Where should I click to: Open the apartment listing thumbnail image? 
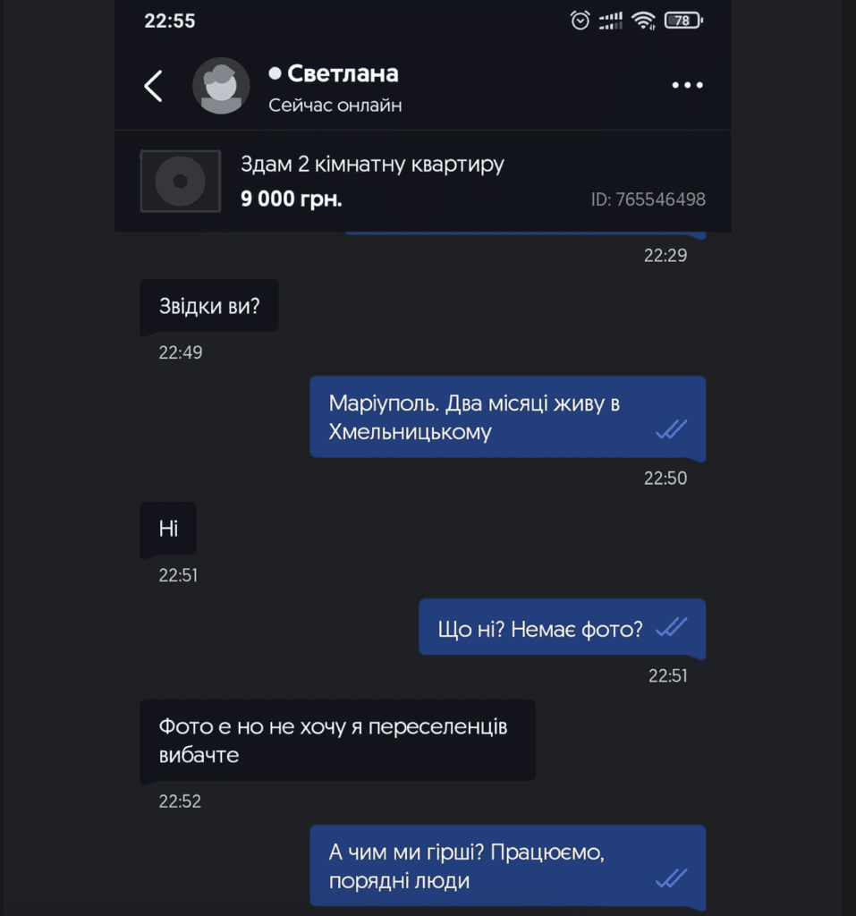point(181,181)
